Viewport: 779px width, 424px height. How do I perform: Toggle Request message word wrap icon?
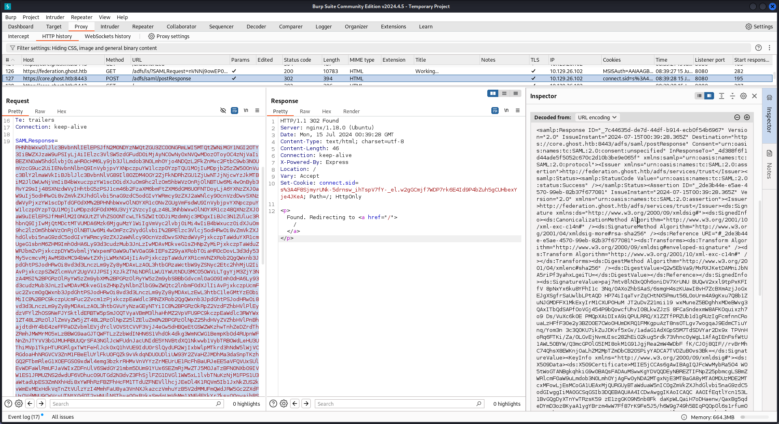coord(235,110)
